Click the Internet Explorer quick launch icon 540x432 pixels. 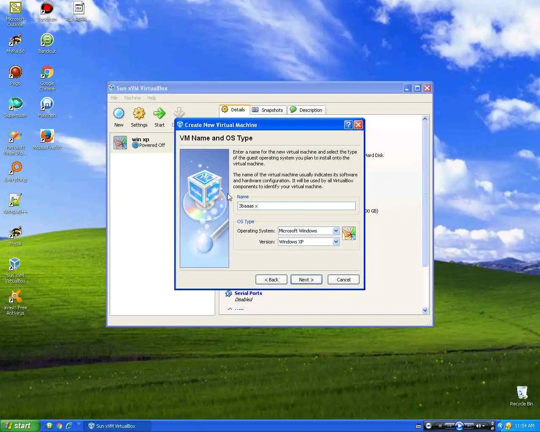point(69,426)
